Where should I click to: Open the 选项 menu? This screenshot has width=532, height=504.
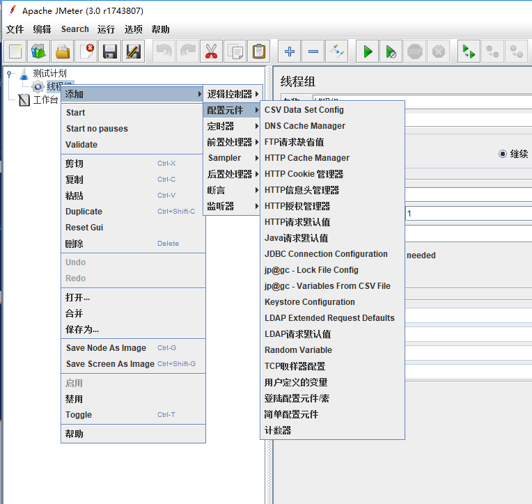tap(133, 29)
